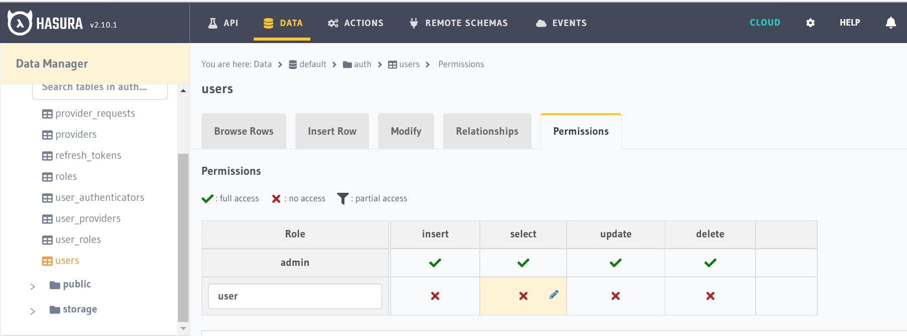The width and height of the screenshot is (907, 336).
Task: Go to default database breadcrumb
Action: point(307,64)
